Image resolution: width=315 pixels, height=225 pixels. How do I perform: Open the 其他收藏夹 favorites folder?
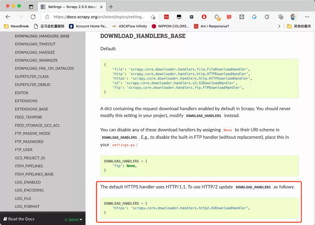pos(299,26)
